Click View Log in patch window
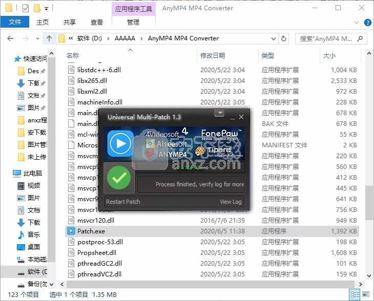 pyautogui.click(x=231, y=202)
